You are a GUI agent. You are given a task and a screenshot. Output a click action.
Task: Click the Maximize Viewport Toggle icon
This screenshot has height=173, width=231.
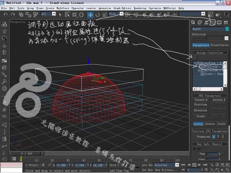228,170
